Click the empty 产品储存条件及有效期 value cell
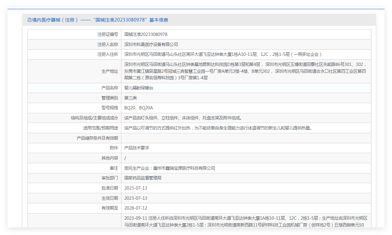This screenshot has height=235, width=392. pyautogui.click(x=245, y=138)
